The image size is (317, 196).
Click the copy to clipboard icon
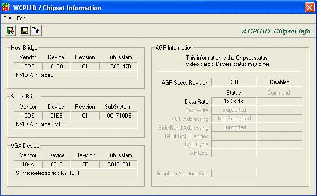(36, 31)
